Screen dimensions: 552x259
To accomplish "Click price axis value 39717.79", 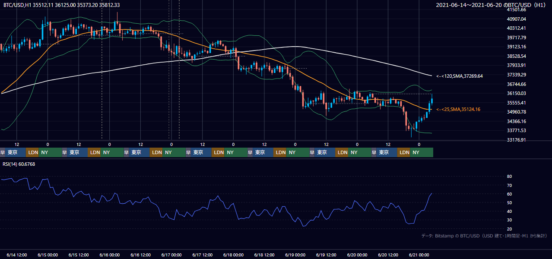I will click(516, 38).
